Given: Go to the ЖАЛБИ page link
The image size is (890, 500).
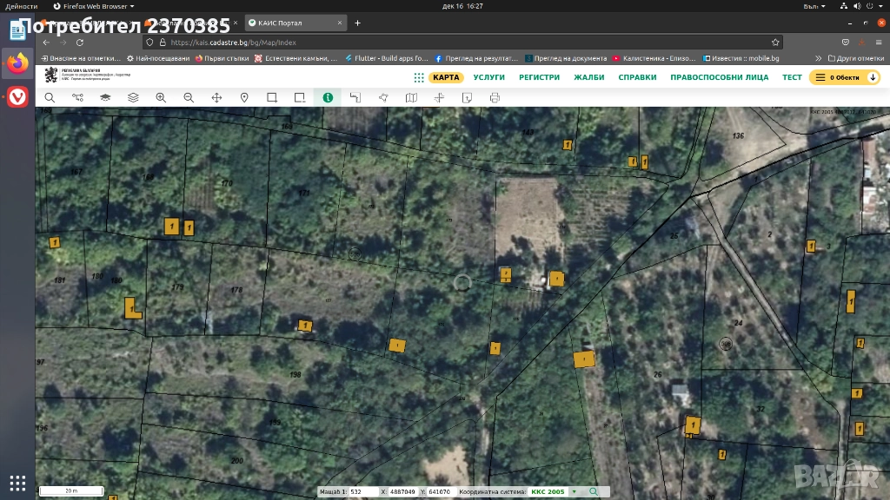Looking at the screenshot, I should click(588, 77).
